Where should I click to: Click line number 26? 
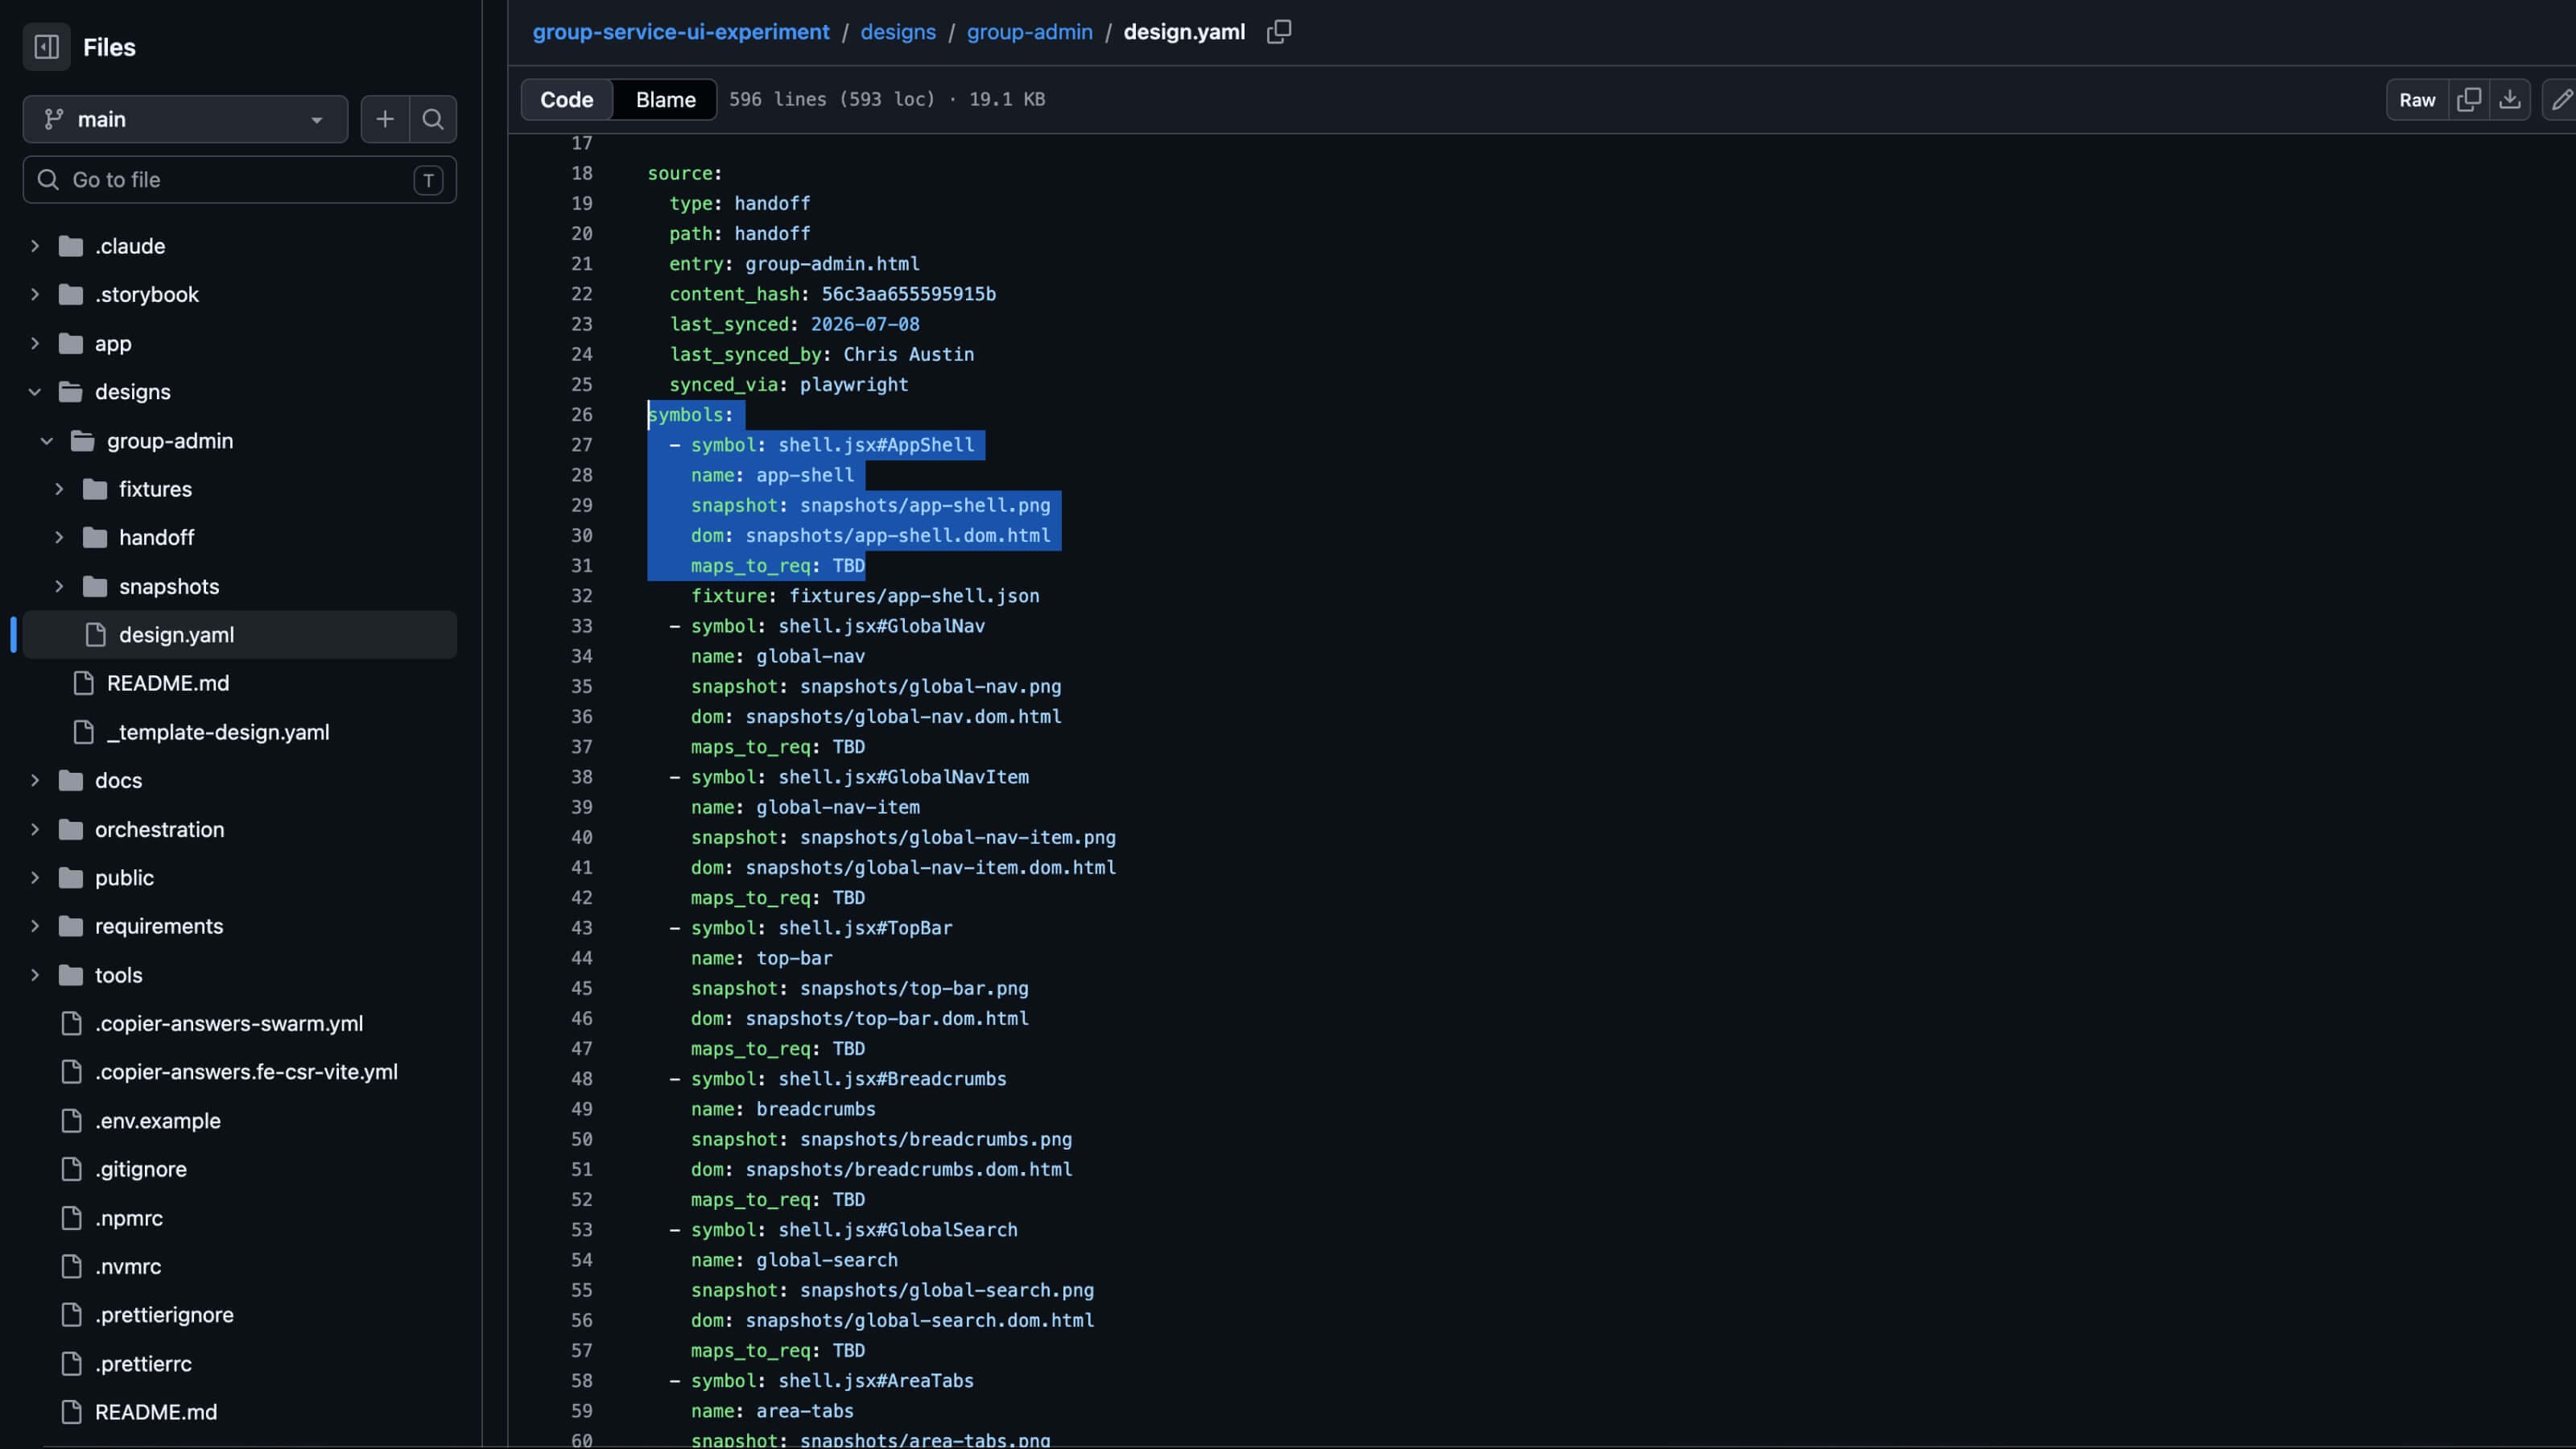(582, 415)
